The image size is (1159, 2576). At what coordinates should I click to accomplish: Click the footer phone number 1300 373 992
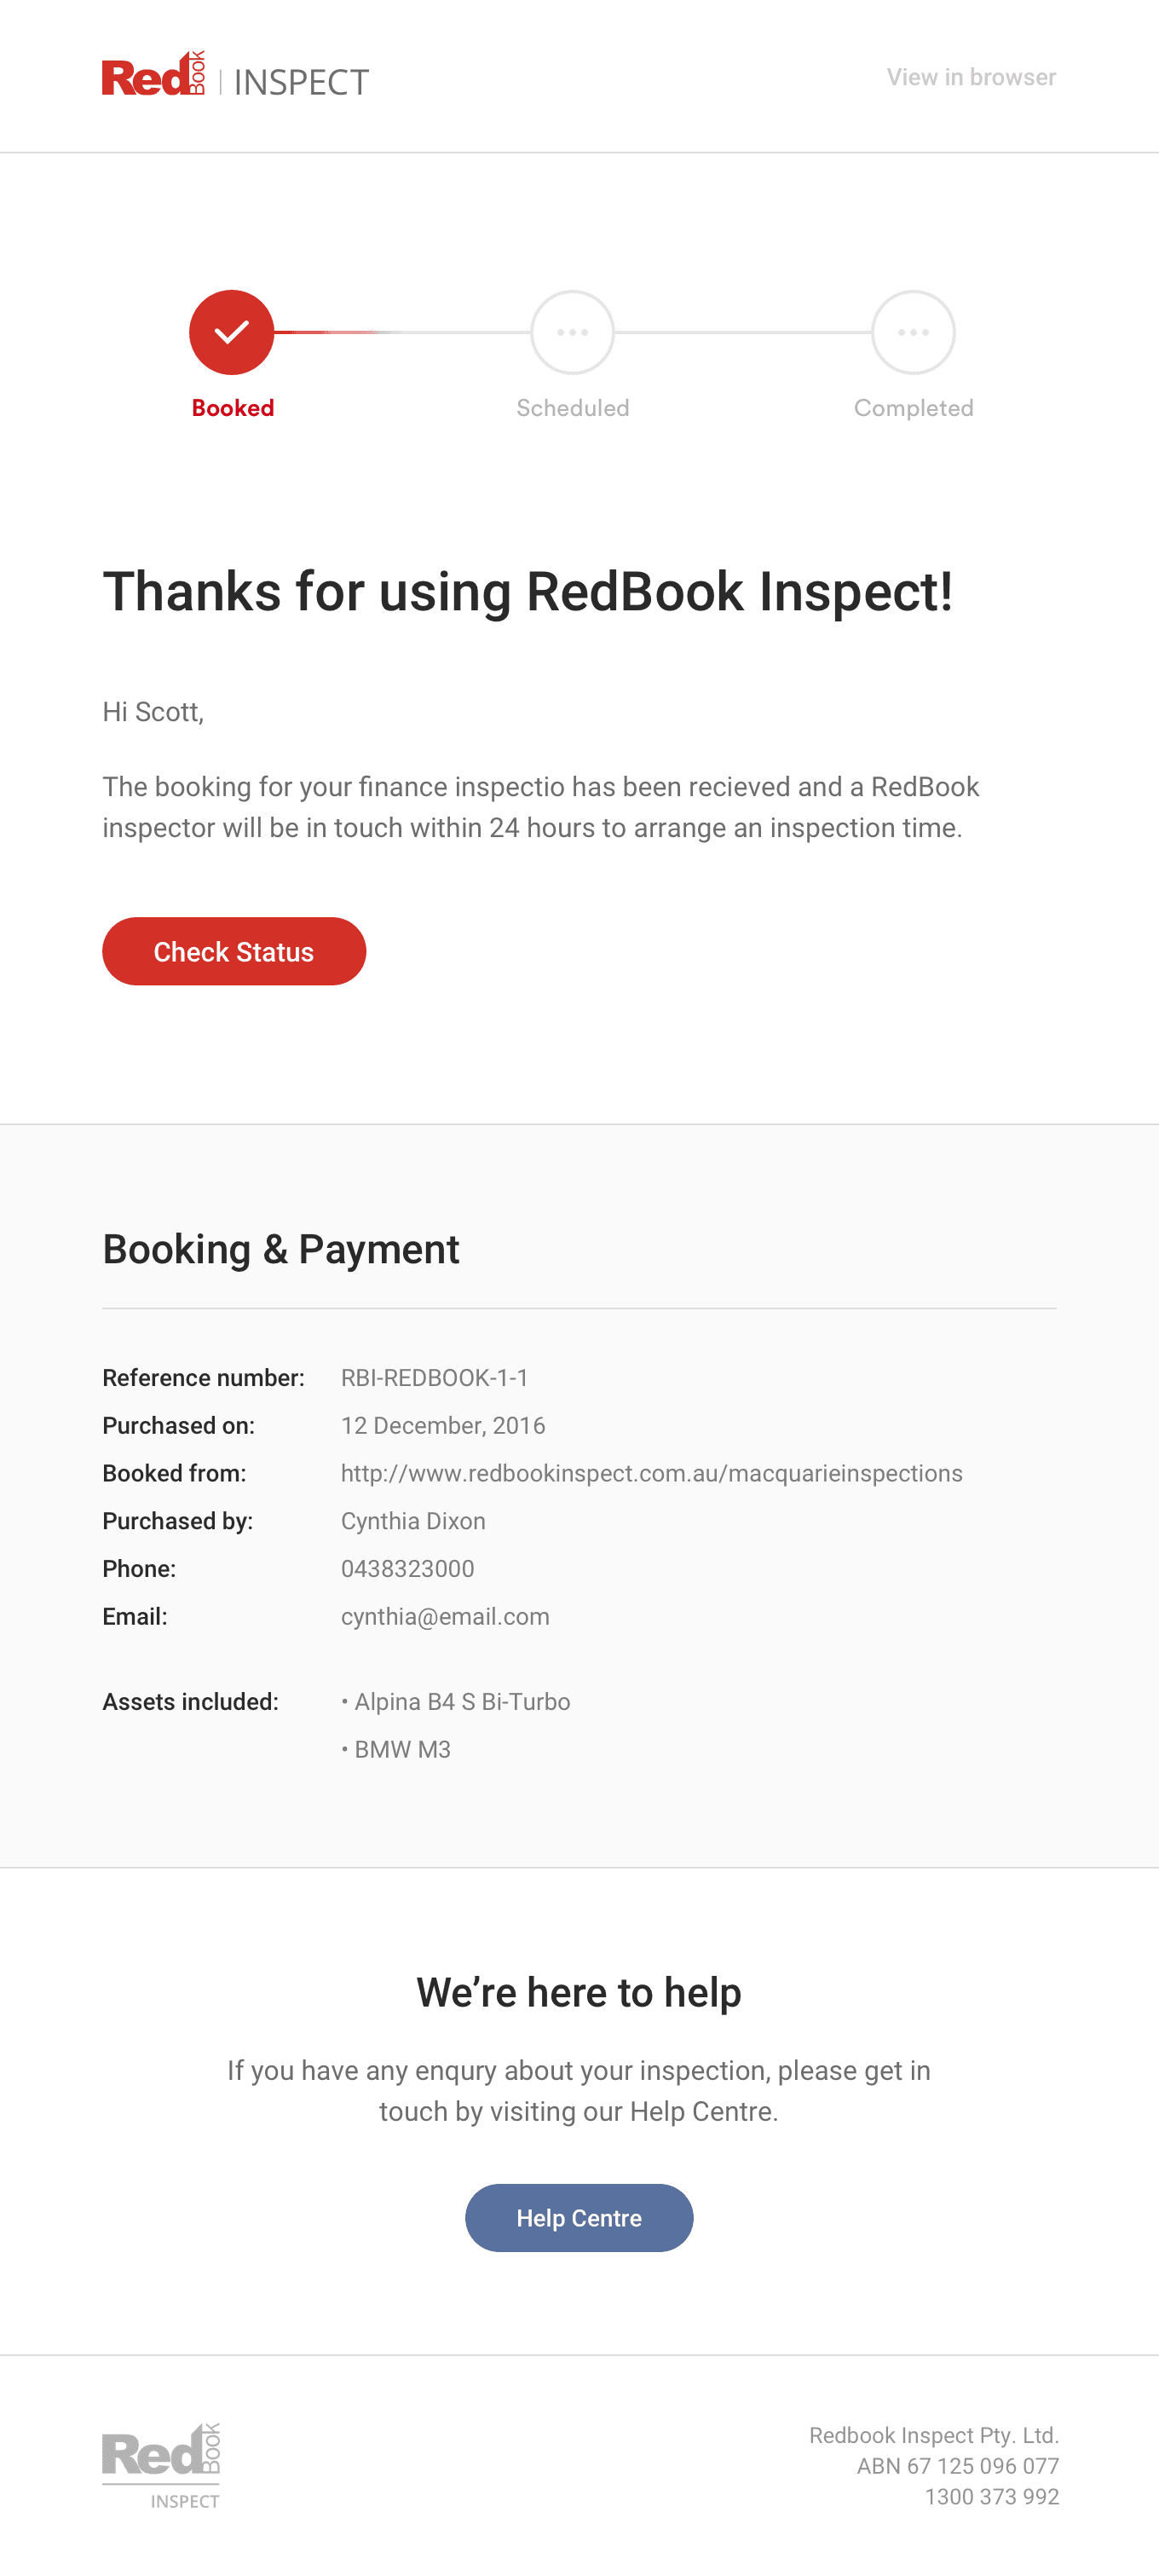point(991,2496)
